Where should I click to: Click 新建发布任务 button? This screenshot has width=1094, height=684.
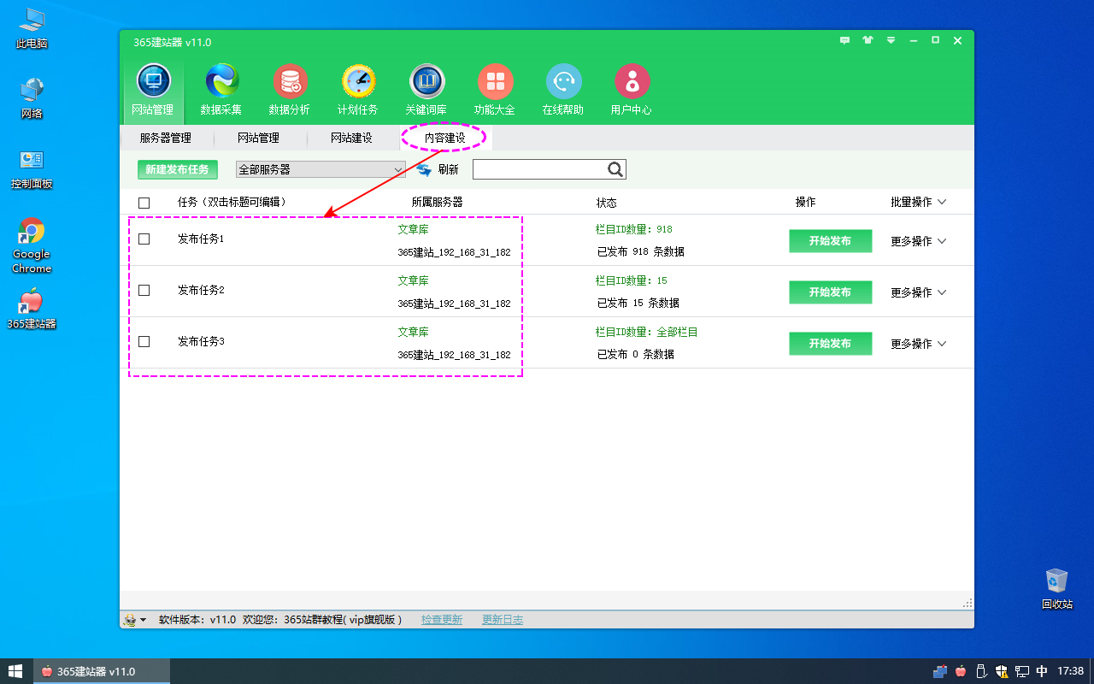pyautogui.click(x=178, y=169)
